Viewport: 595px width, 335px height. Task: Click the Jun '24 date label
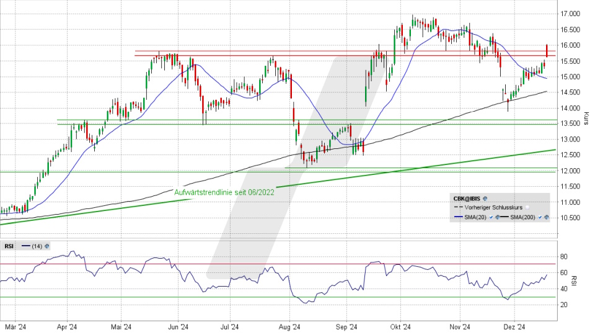(178, 327)
